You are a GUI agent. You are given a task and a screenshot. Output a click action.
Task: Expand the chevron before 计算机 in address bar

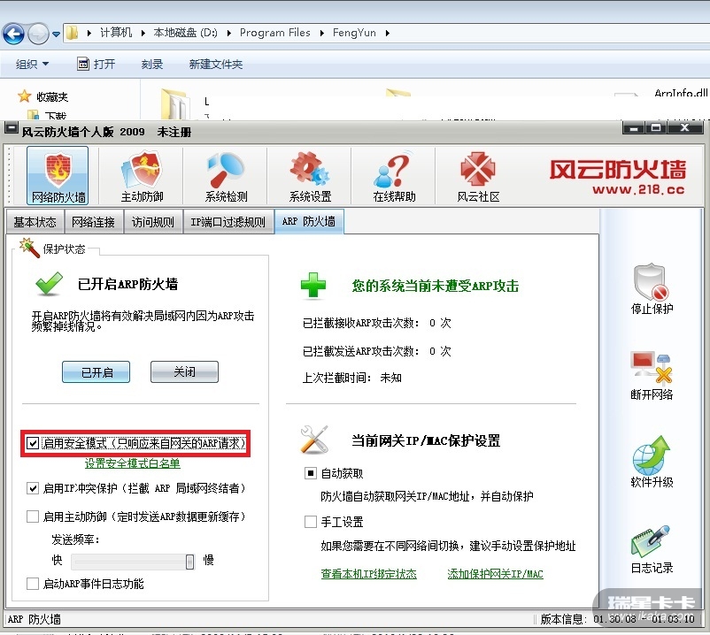click(x=89, y=33)
